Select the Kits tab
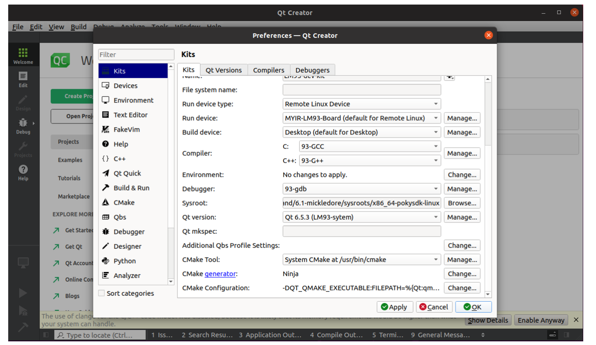This screenshot has width=596, height=345. [x=188, y=70]
